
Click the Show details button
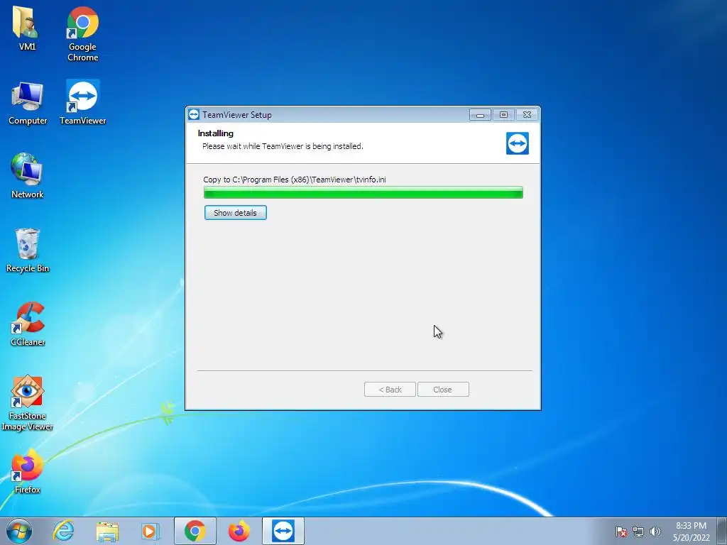click(x=236, y=213)
